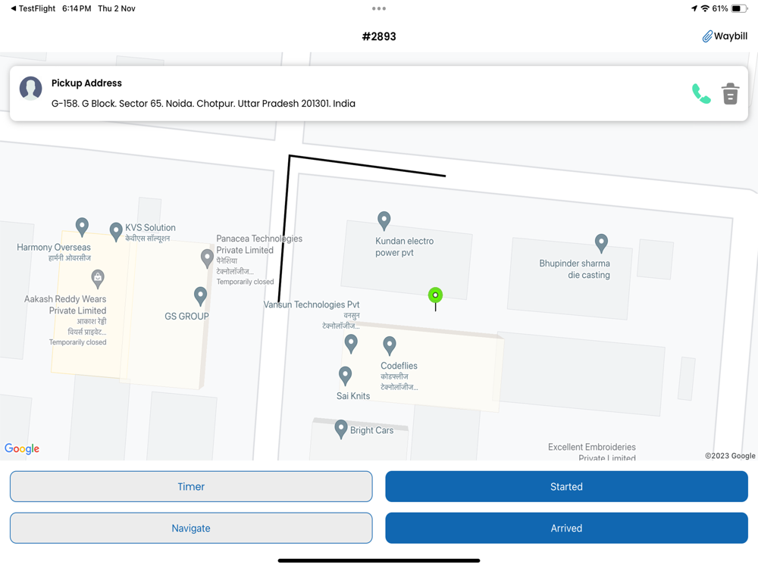This screenshot has width=758, height=568.
Task: Select the Bright Cars map pin
Action: (x=341, y=429)
